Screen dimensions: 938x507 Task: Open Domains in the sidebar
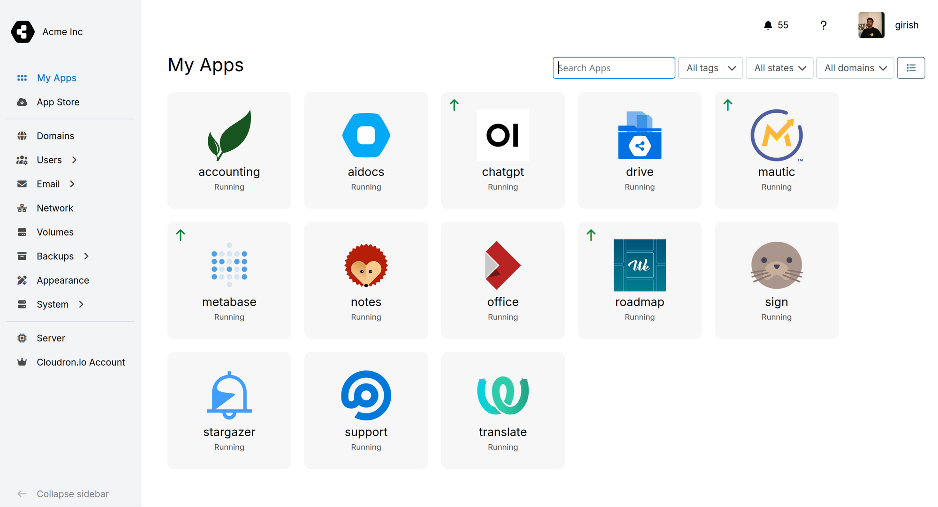tap(55, 136)
